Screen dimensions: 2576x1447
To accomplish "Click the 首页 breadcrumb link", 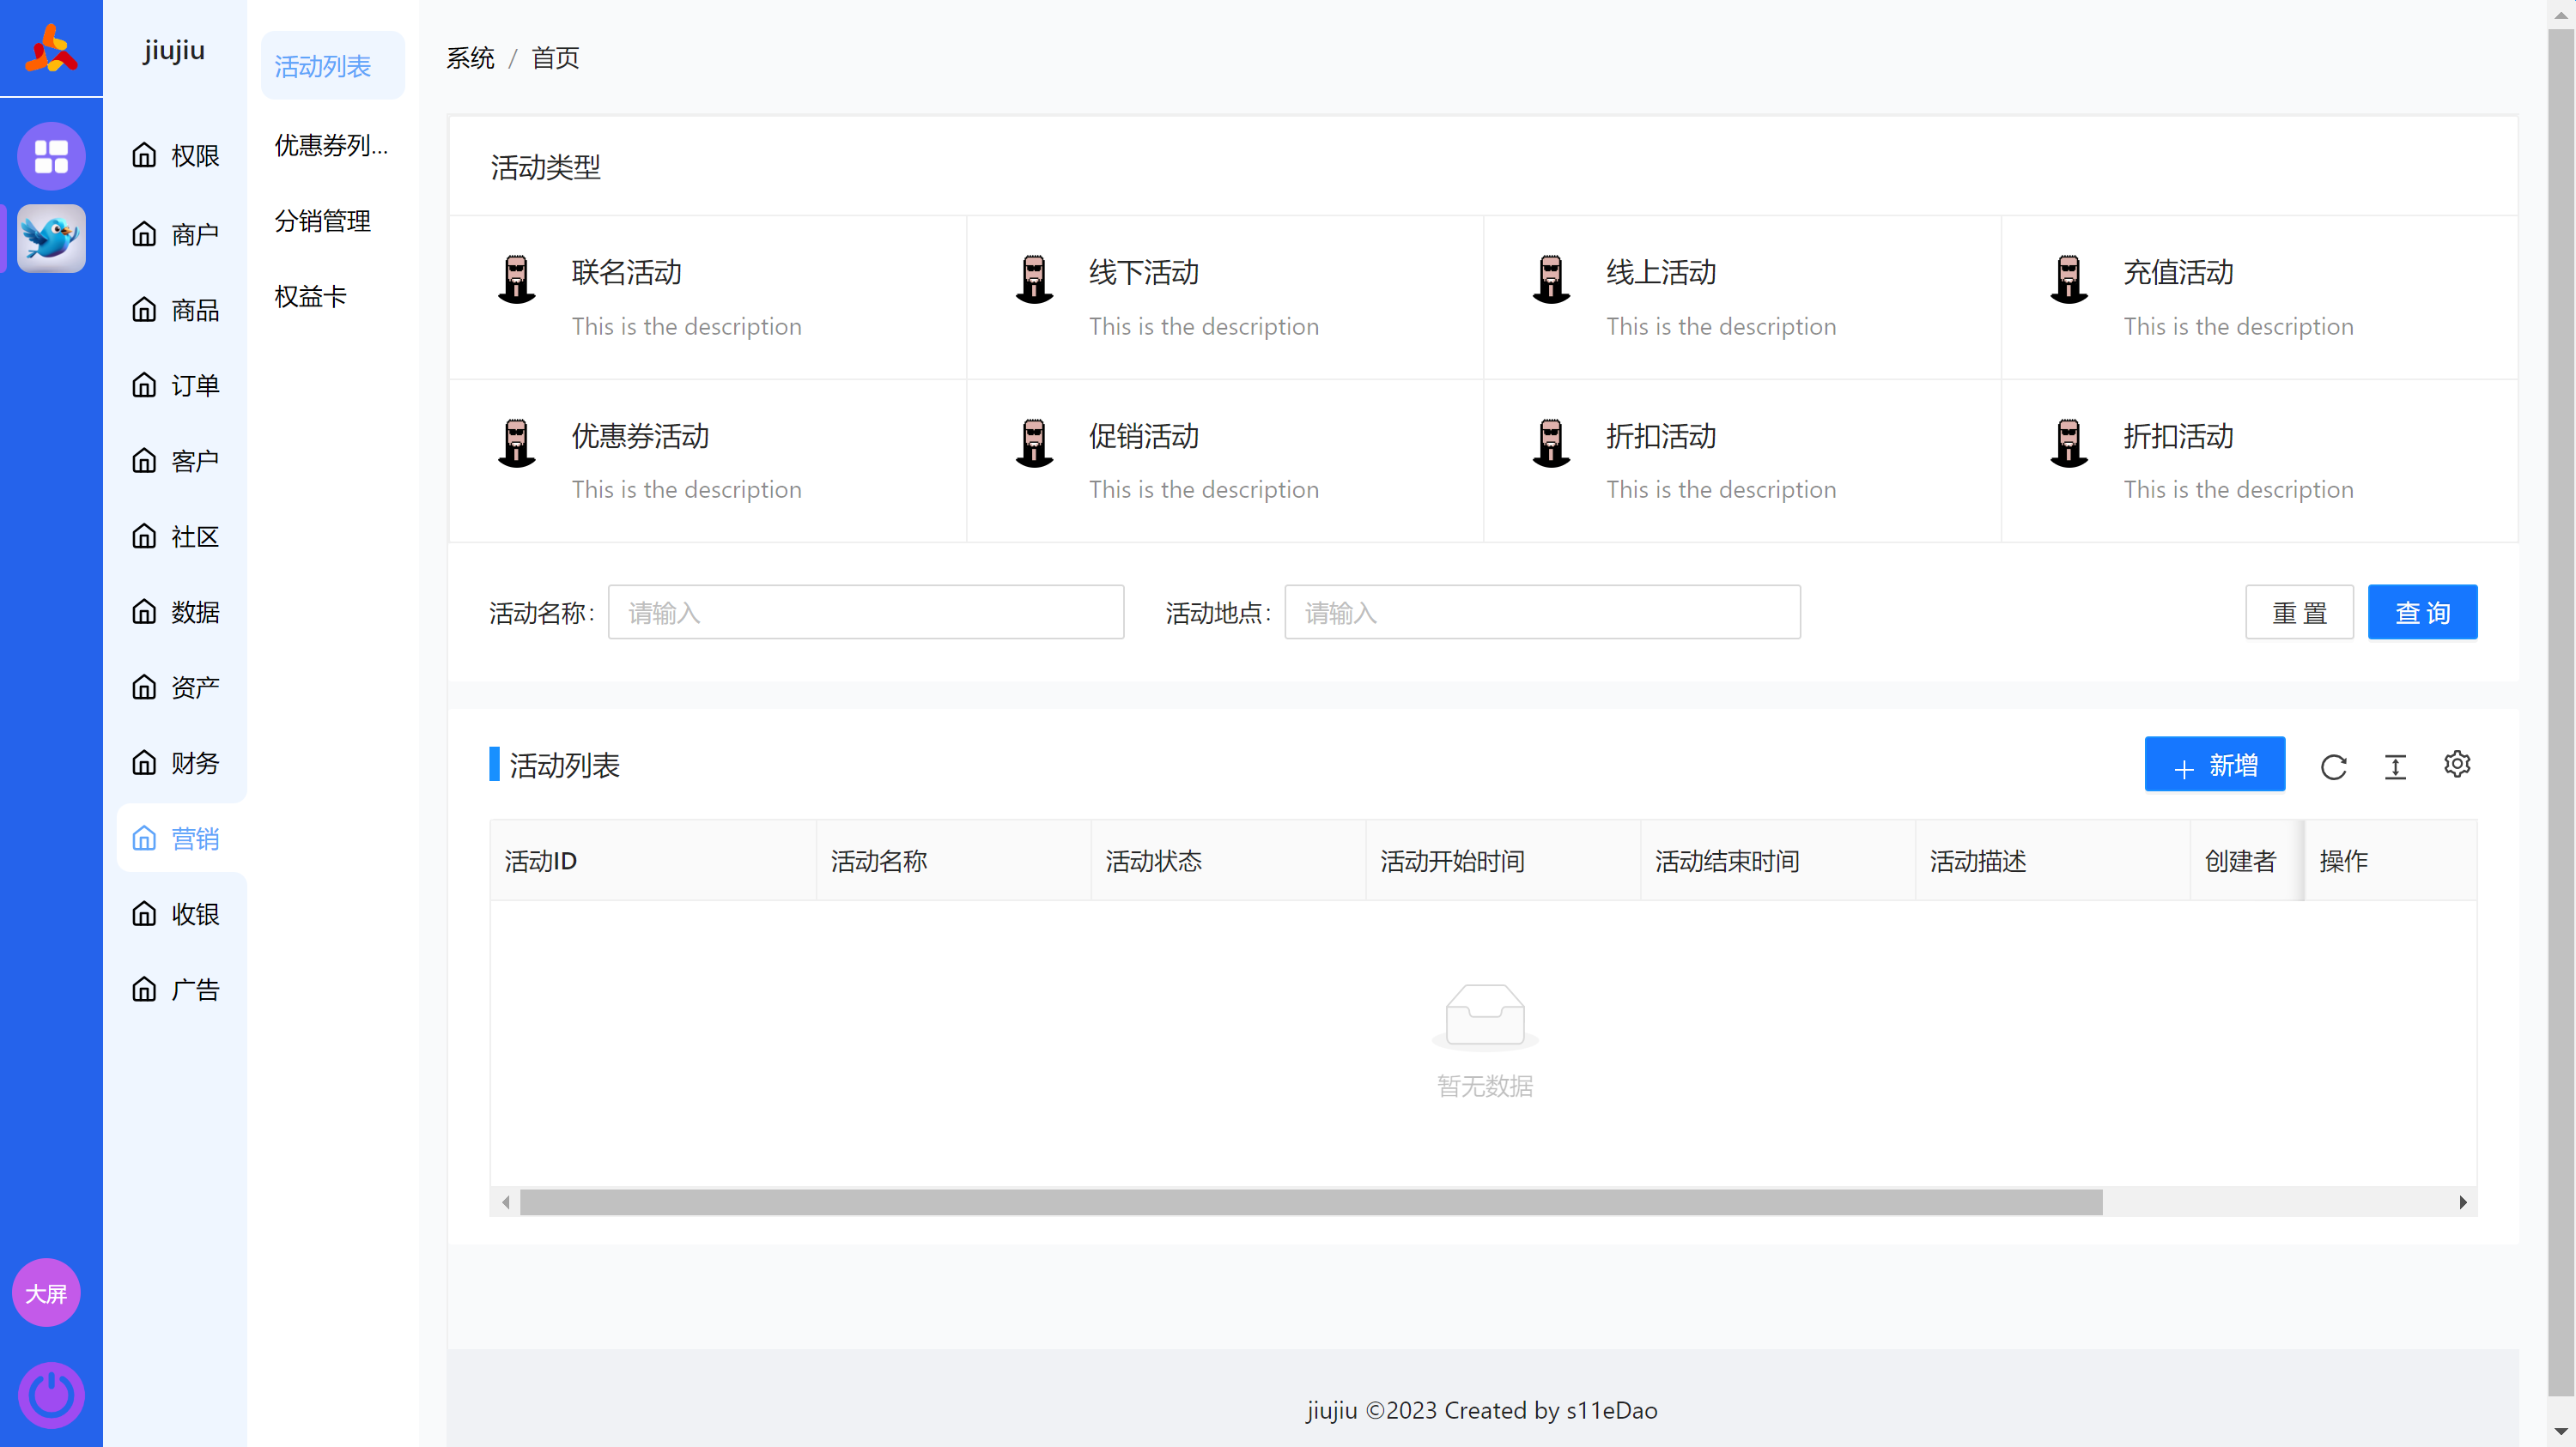I will coord(555,58).
